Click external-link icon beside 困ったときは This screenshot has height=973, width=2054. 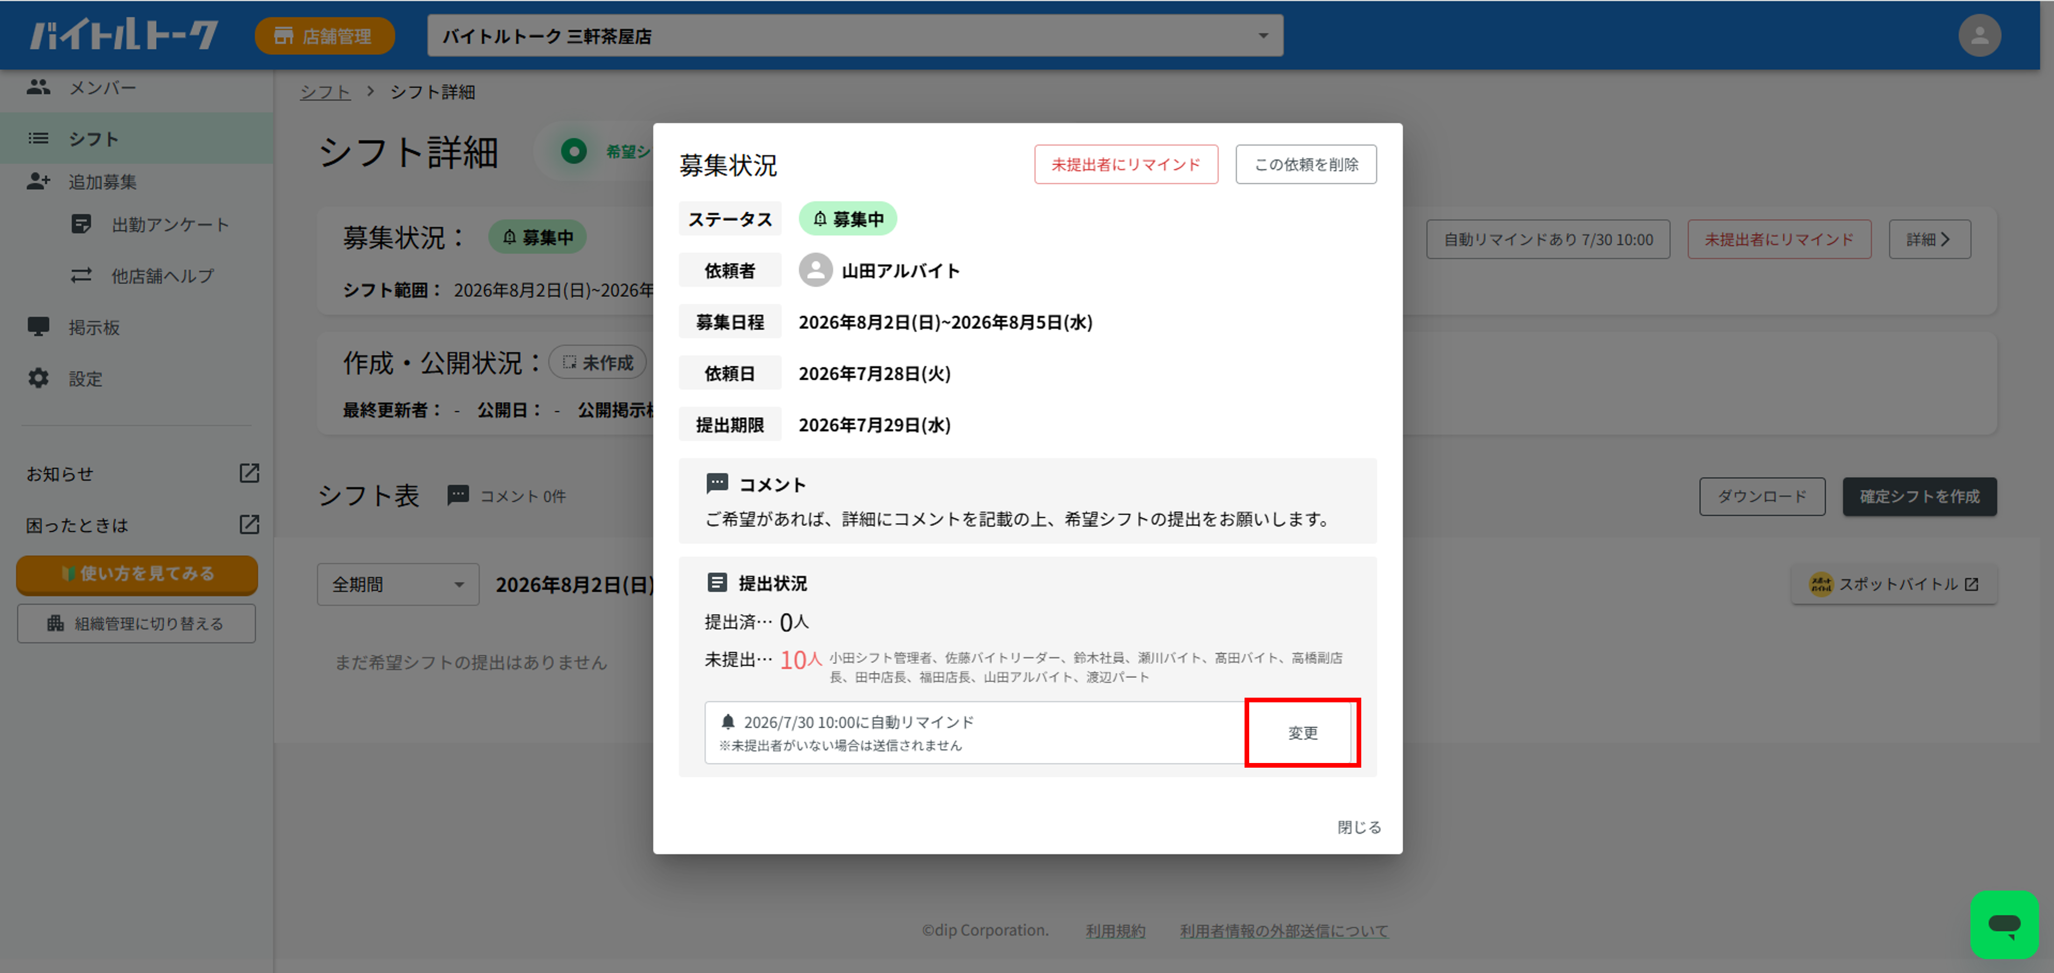pyautogui.click(x=250, y=525)
